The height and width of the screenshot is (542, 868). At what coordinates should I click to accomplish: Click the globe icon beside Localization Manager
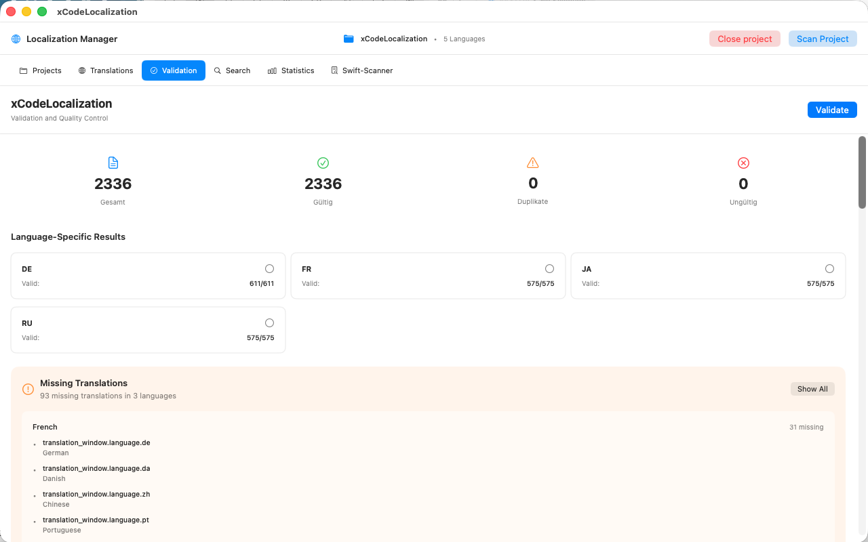(15, 39)
